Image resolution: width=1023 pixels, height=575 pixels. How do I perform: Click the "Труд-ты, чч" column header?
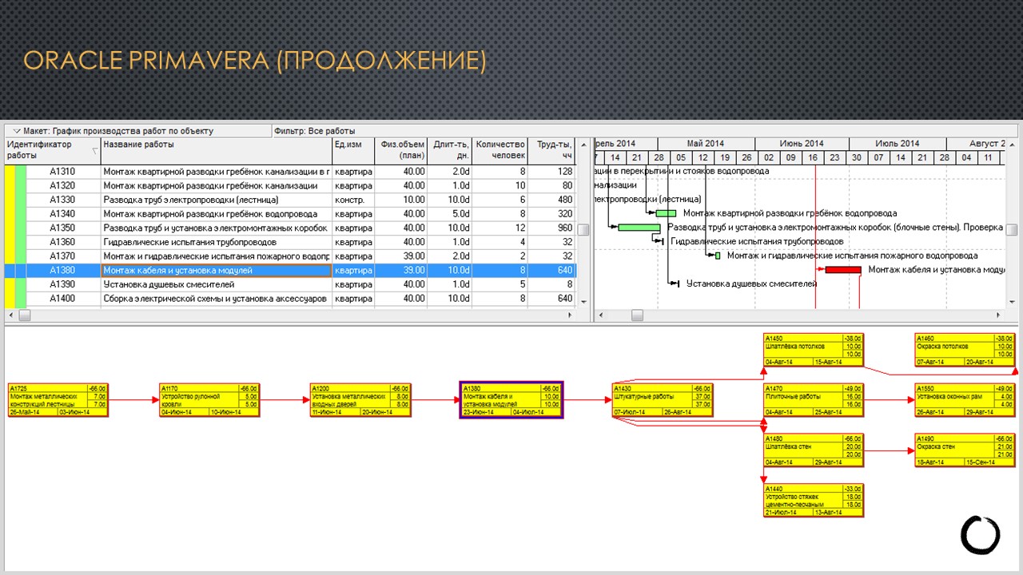[551, 150]
